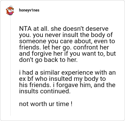Click the line "don't go back to her."

tap(48, 60)
